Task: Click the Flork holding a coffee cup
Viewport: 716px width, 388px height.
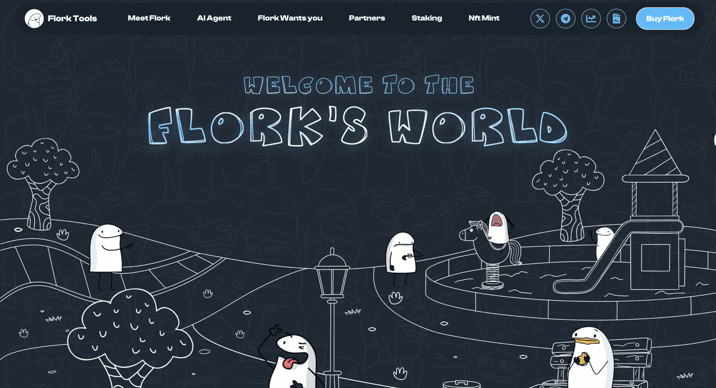Action: coord(402,254)
